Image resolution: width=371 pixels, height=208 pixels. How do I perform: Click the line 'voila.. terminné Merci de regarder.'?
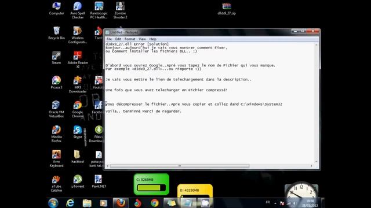[x=143, y=111]
